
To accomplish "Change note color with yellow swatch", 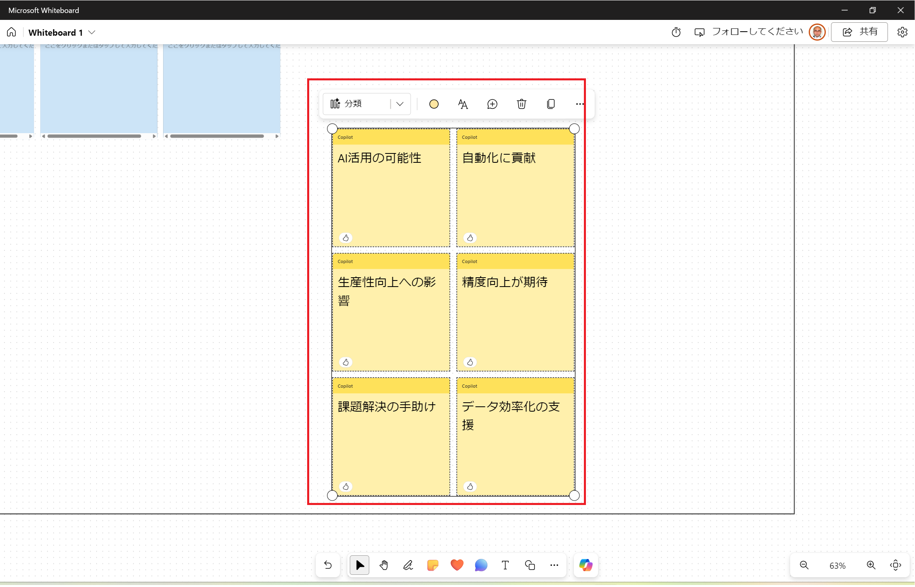I will 434,104.
